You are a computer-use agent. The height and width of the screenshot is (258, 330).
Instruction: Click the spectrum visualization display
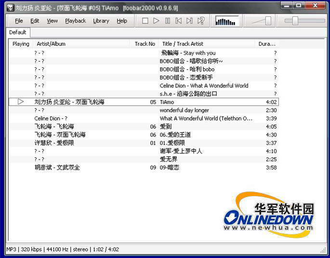point(227,21)
